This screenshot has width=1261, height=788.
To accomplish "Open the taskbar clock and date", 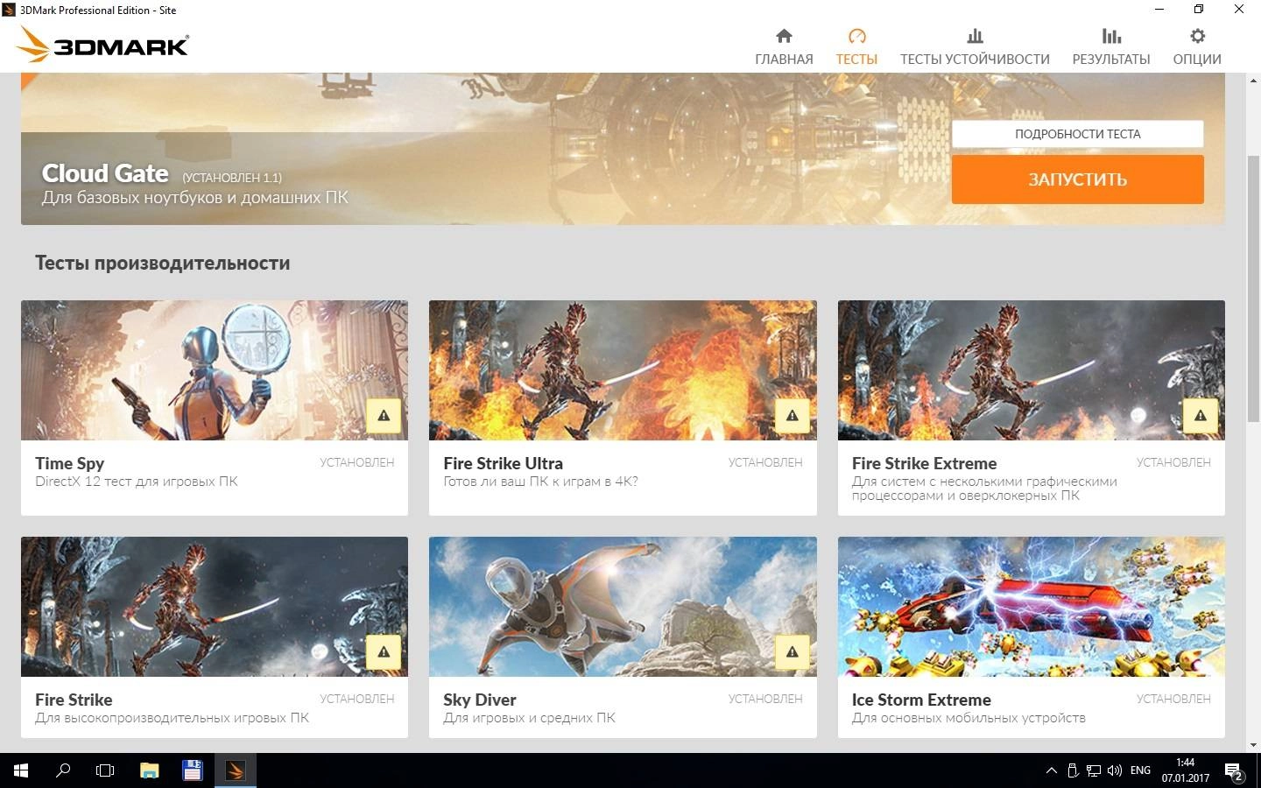I will [x=1186, y=770].
